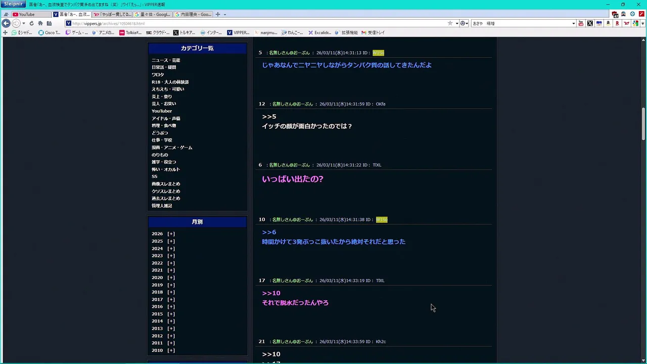Go back to the previous page
This screenshot has width=647, height=364.
[x=6, y=23]
